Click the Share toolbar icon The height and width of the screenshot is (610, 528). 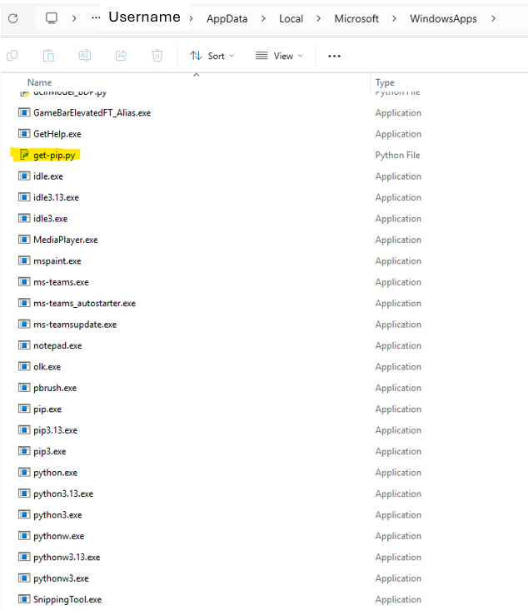[121, 56]
